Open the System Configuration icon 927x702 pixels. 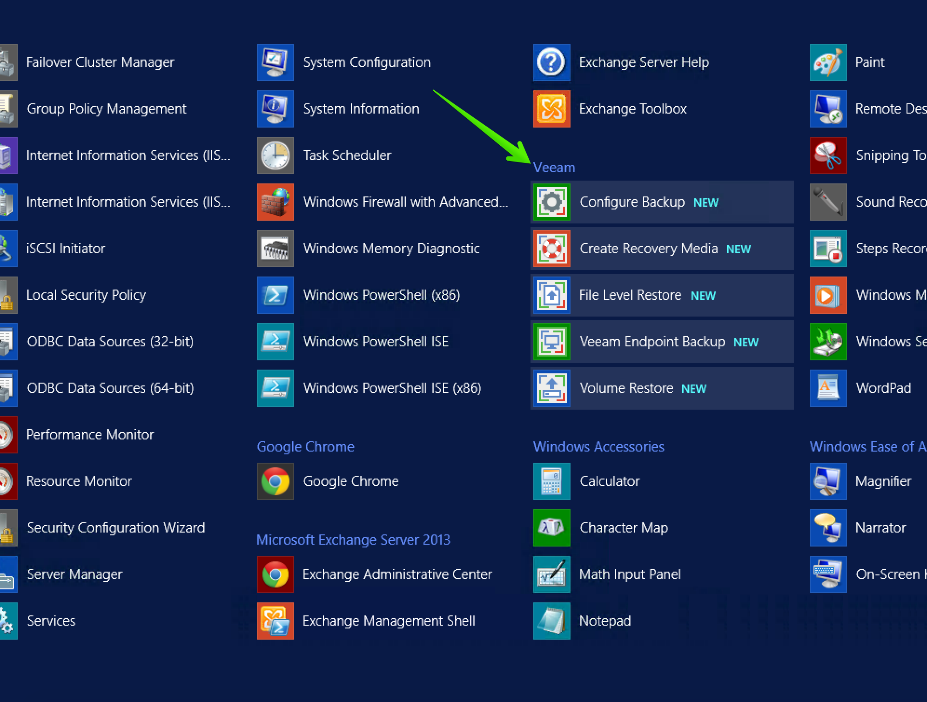pyautogui.click(x=275, y=62)
